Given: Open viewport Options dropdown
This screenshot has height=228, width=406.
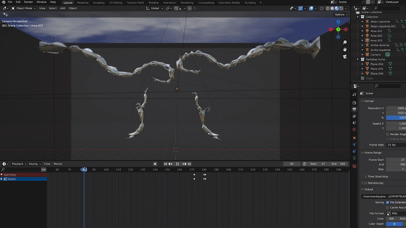Looking at the screenshot, I should point(341,15).
